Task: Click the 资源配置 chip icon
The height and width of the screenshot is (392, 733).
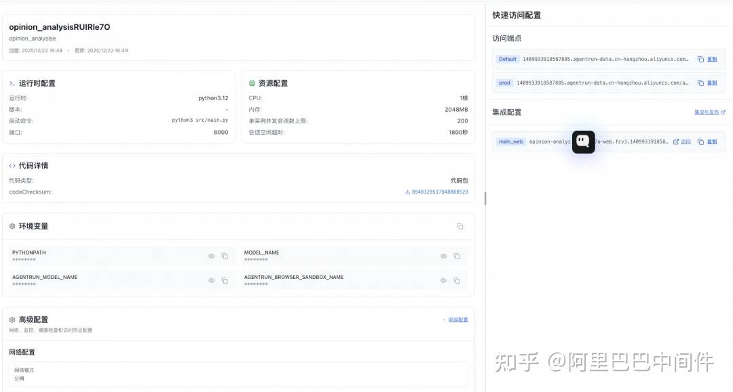Action: pyautogui.click(x=252, y=83)
